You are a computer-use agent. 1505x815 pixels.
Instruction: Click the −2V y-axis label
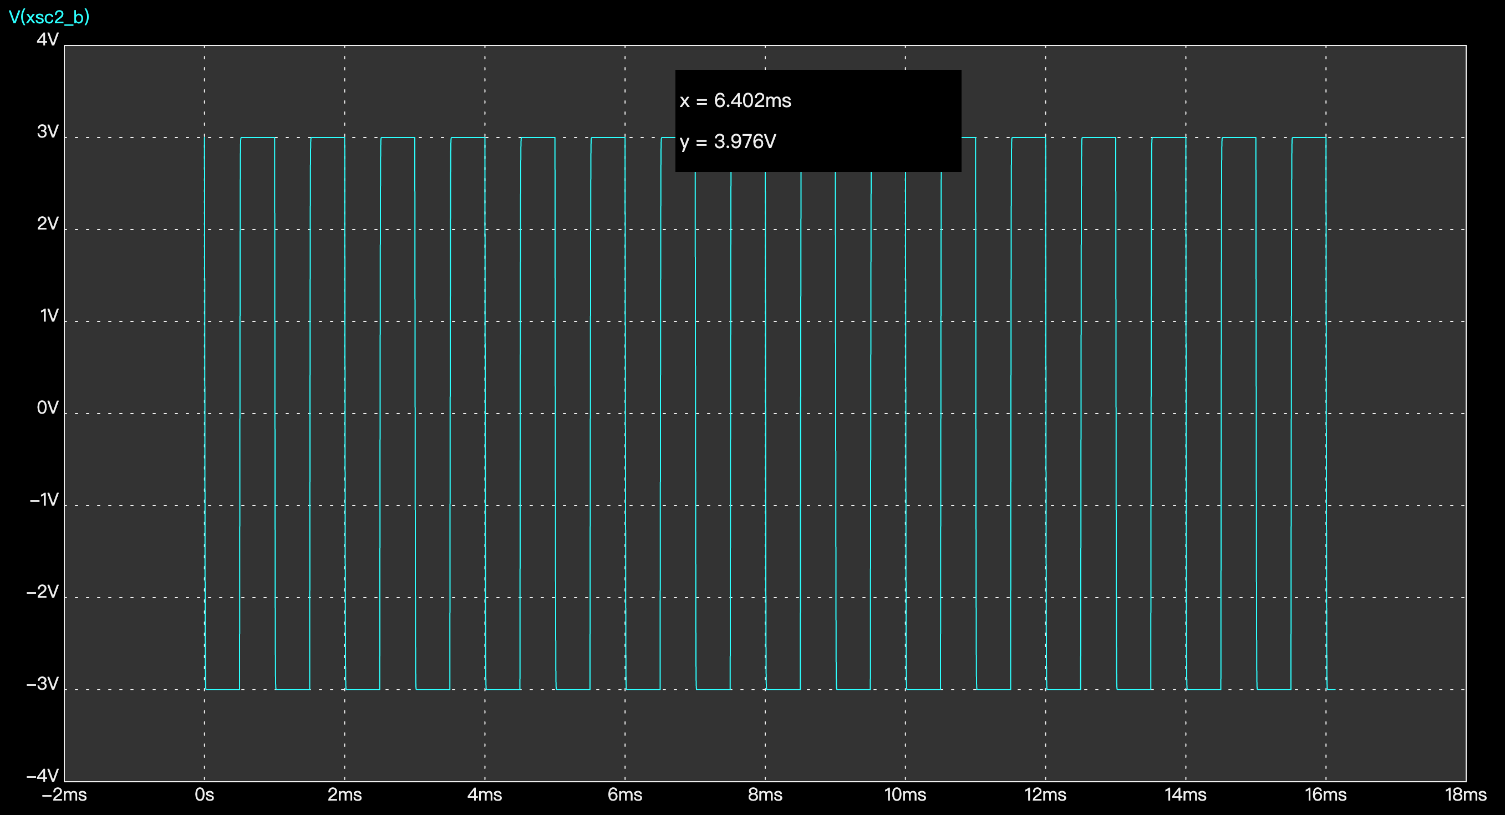point(43,592)
